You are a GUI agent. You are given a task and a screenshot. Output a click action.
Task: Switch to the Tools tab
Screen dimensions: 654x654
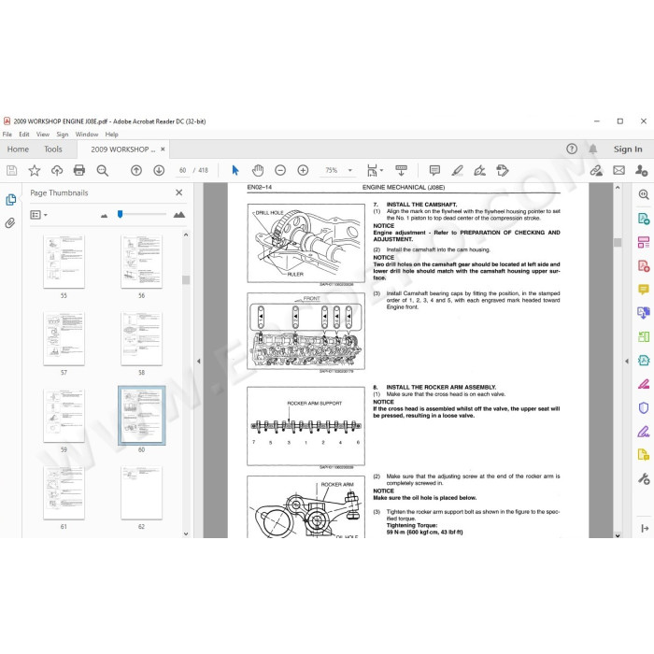[53, 149]
